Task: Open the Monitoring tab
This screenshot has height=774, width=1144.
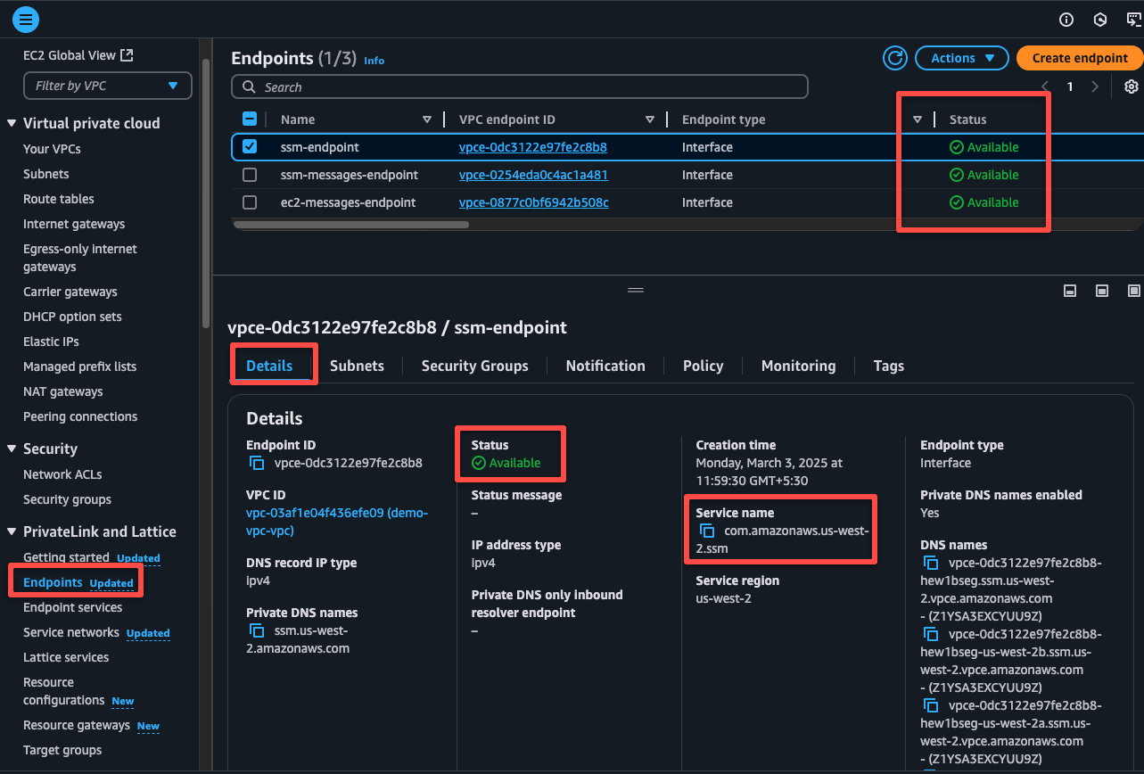Action: pos(798,366)
